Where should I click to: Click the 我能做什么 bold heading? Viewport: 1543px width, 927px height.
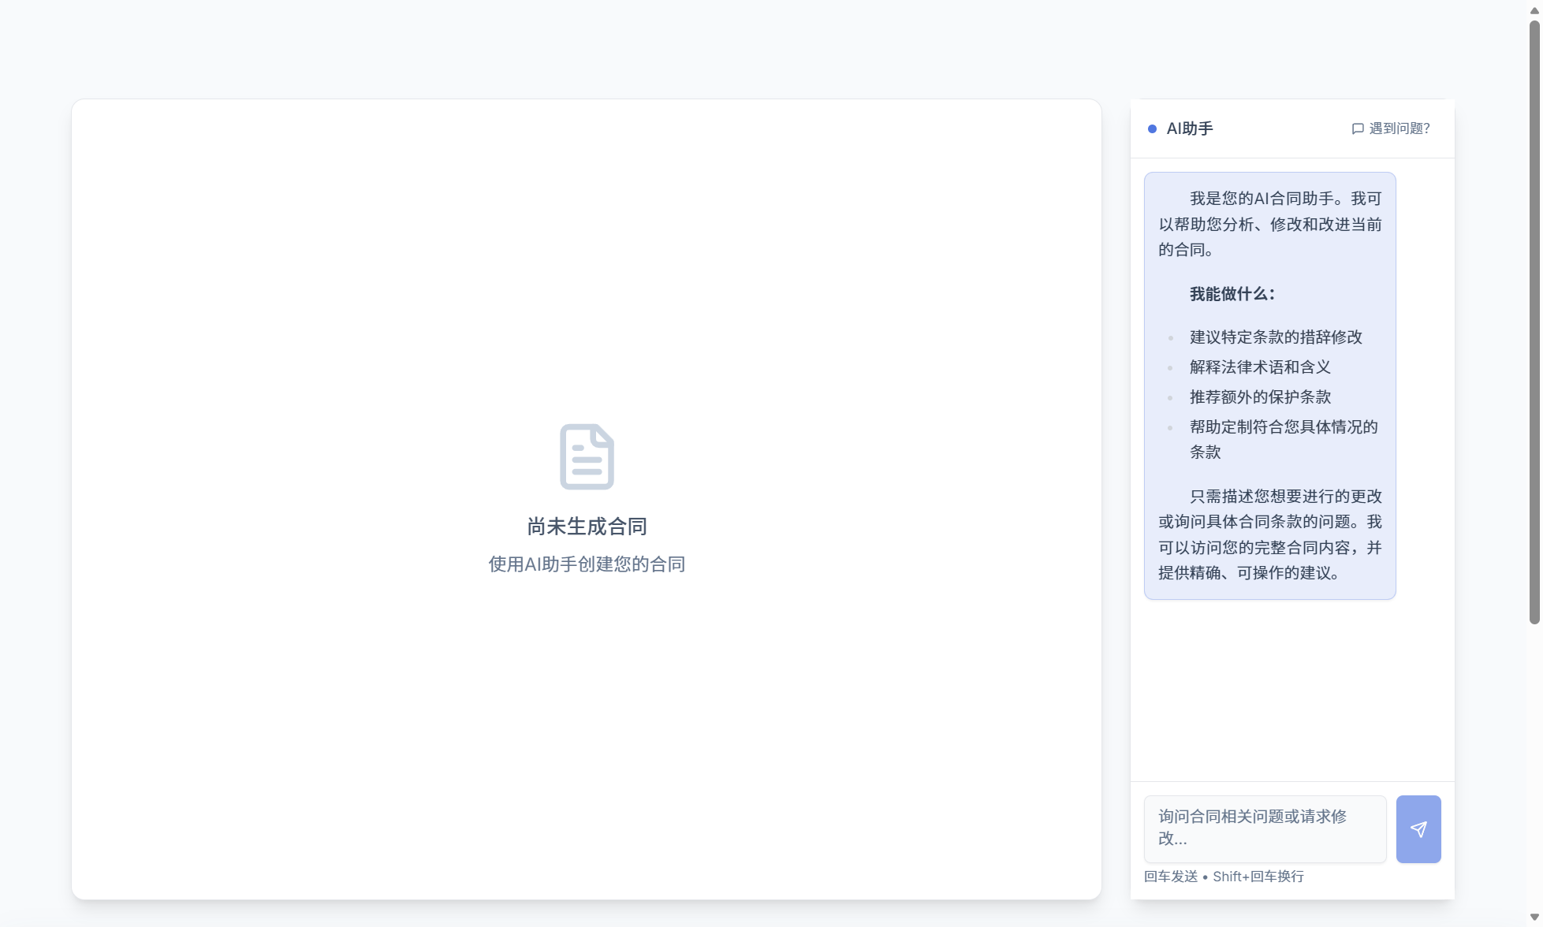pyautogui.click(x=1231, y=293)
